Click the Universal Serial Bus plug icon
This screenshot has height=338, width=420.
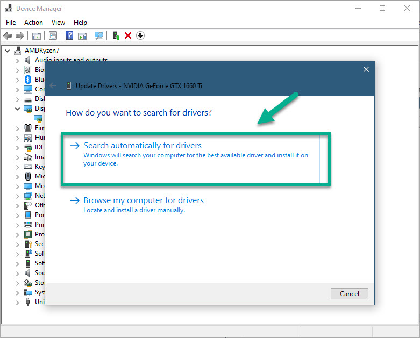tap(27, 302)
